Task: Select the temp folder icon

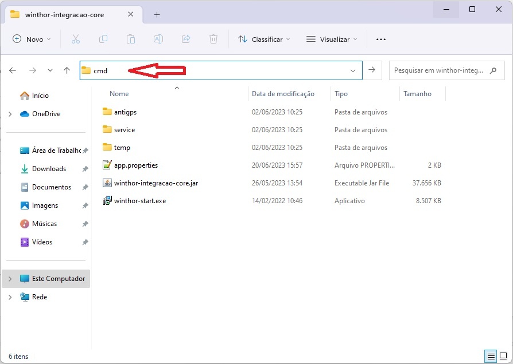Action: tap(107, 147)
